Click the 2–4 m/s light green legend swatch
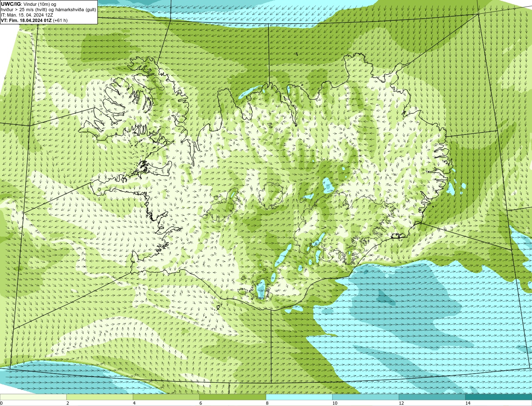Image resolution: width=532 pixels, height=406 pixels. [100, 397]
